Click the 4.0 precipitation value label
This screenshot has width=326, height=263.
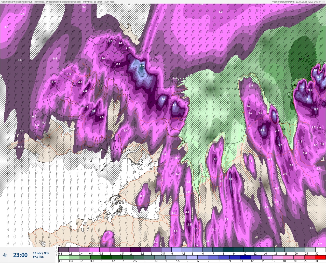pyautogui.click(x=263, y=130)
